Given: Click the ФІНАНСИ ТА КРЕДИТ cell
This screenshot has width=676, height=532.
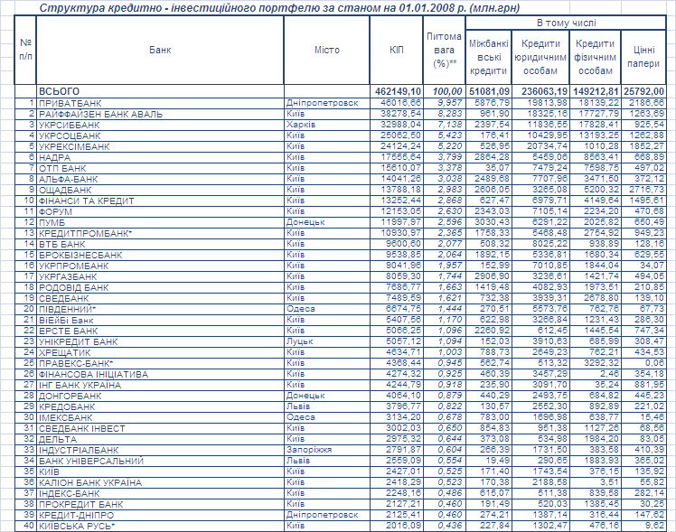Looking at the screenshot, I should tap(160, 201).
